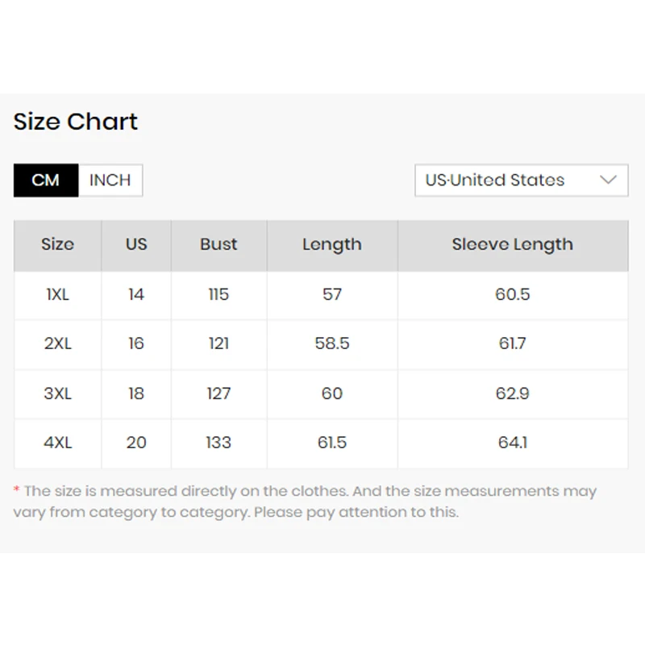Click the dropdown chevron arrow icon
The height and width of the screenshot is (645, 645).
[x=609, y=181]
